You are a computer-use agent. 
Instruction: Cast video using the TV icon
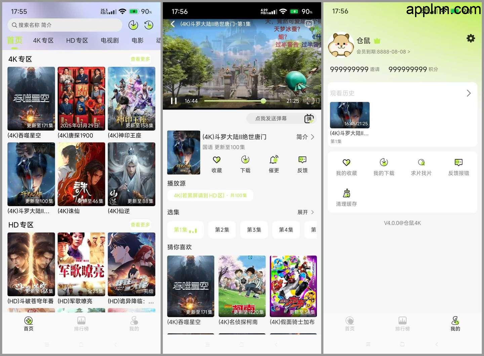click(309, 24)
